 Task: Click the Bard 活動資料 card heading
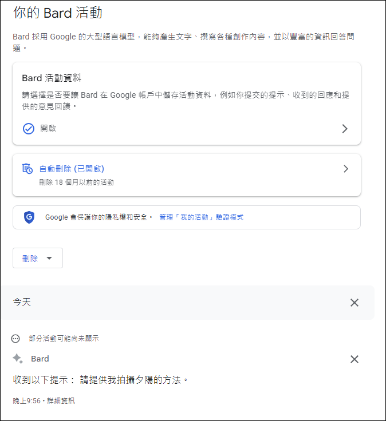[52, 78]
